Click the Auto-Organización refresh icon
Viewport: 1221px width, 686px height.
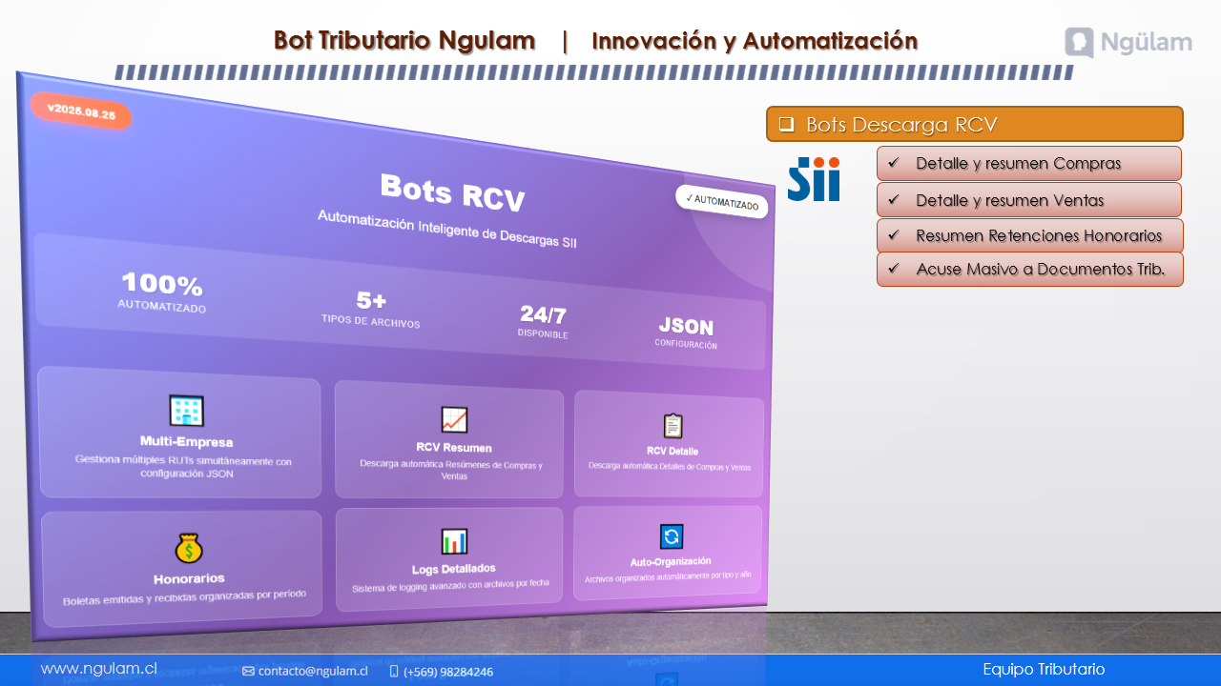[x=672, y=536]
